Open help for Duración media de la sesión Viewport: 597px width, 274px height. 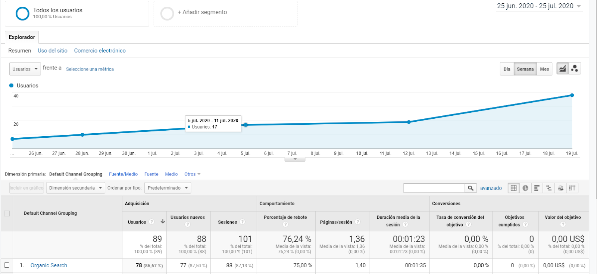(405, 224)
